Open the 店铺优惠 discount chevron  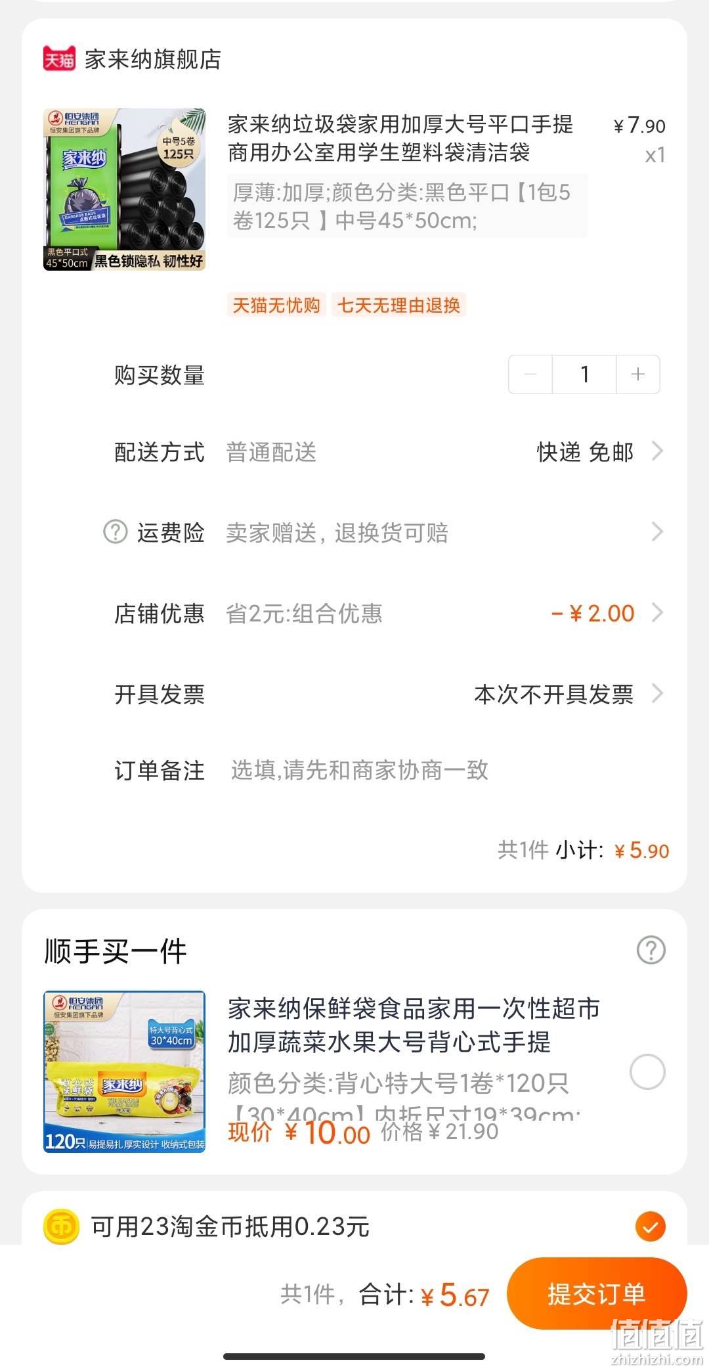click(x=657, y=613)
